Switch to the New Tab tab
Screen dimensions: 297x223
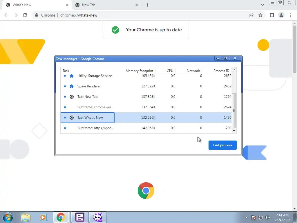coord(106,5)
